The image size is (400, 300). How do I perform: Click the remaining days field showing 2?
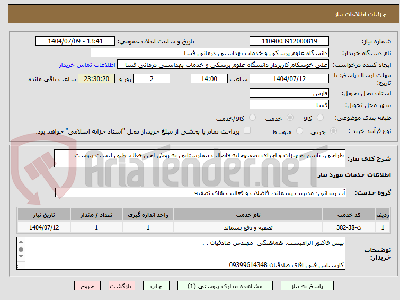152,78
